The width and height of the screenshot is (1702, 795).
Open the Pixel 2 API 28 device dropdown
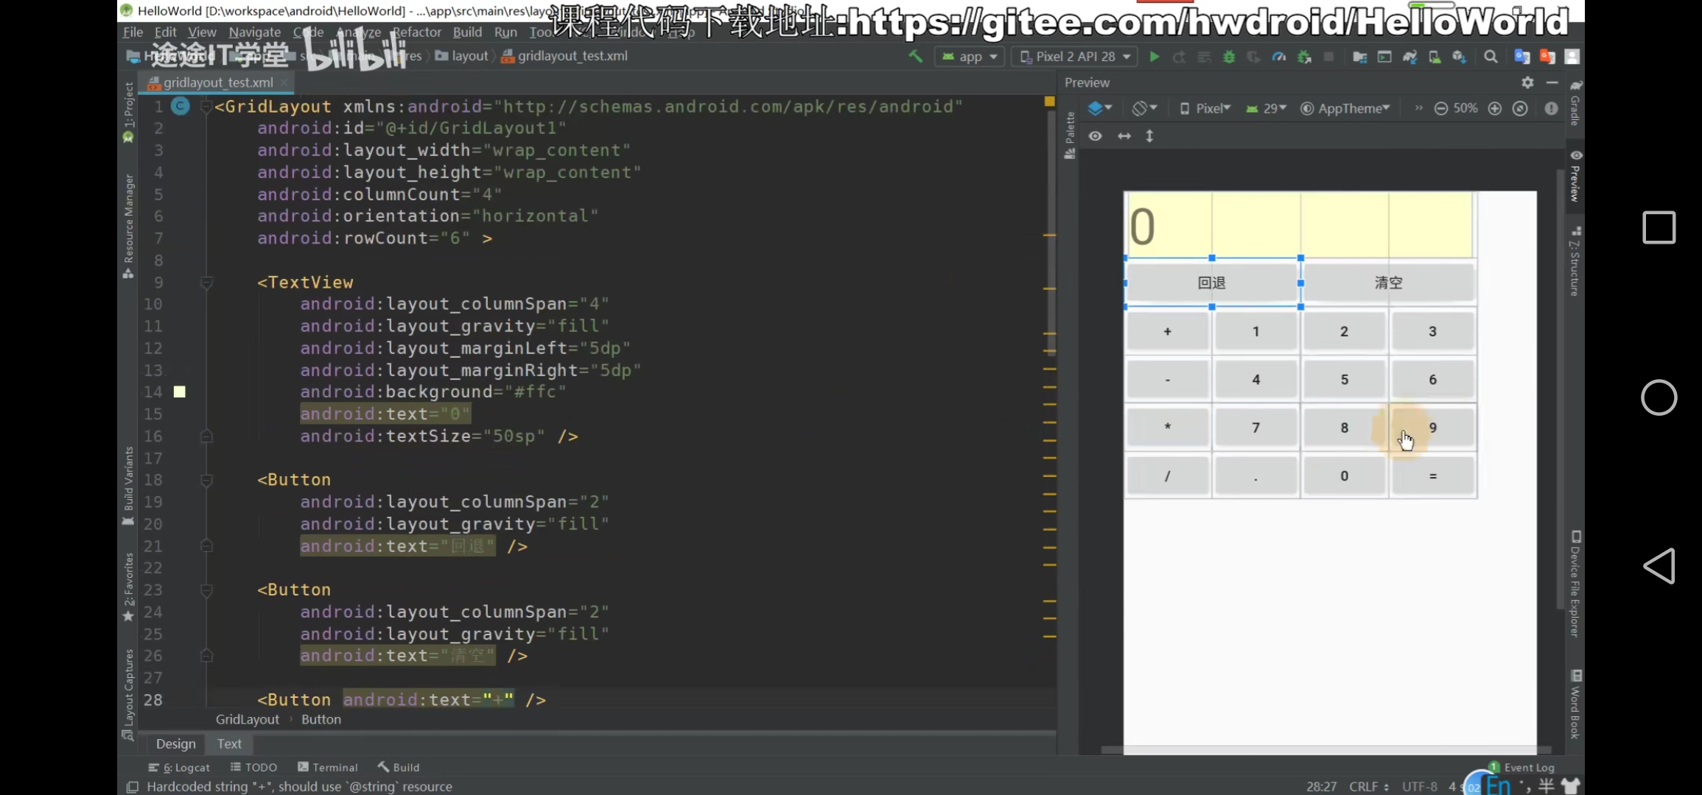point(1075,57)
